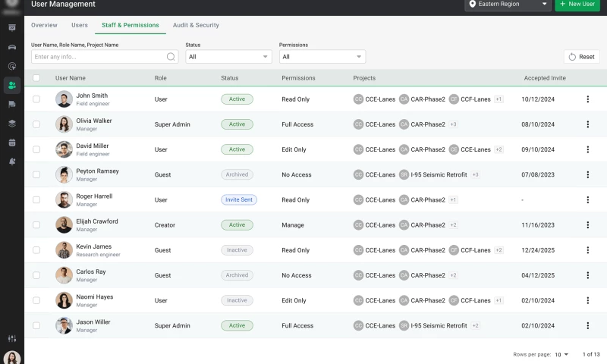Viewport: 607px width, 364px height.
Task: Click Naomi Hayes's name
Action: coord(94,297)
